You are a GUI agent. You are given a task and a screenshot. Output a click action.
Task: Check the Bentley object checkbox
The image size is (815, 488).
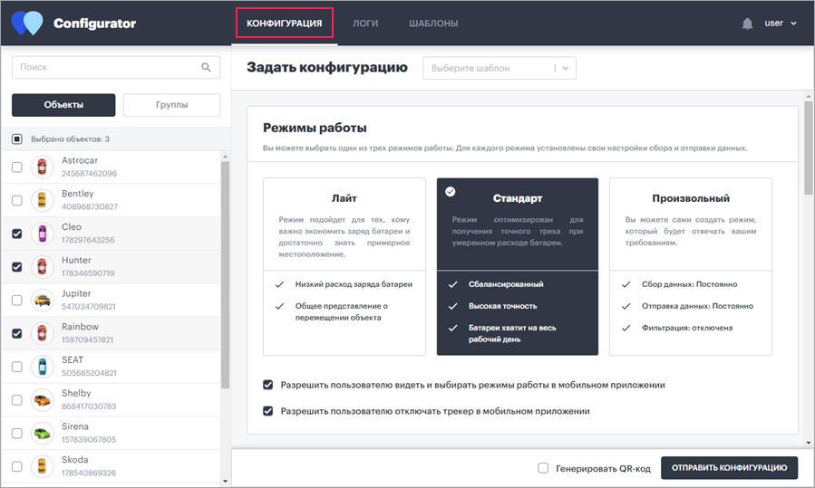pyautogui.click(x=17, y=200)
